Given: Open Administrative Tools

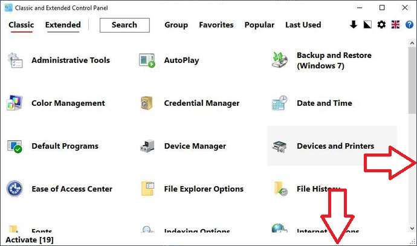Looking at the screenshot, I should pyautogui.click(x=70, y=60).
